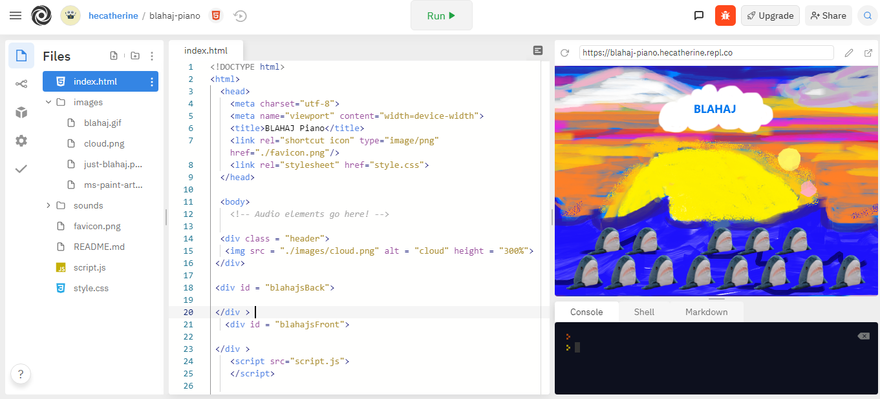Click the help question mark button

(x=21, y=374)
